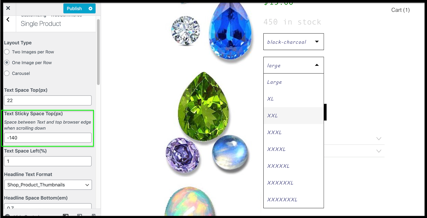Select Two Images per Row layout
The height and width of the screenshot is (218, 427).
click(x=7, y=52)
